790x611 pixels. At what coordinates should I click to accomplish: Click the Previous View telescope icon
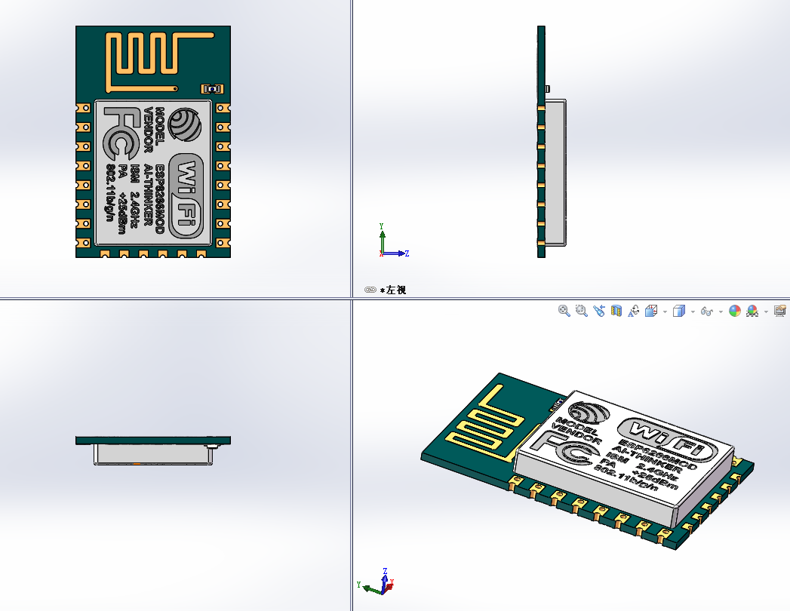click(599, 311)
